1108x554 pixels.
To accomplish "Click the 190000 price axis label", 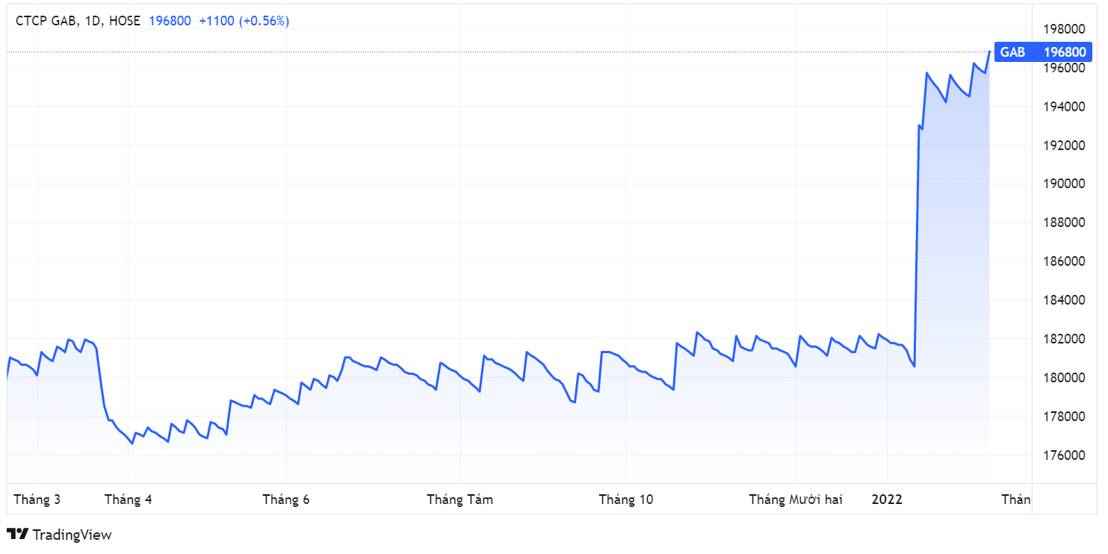I will [x=1064, y=184].
